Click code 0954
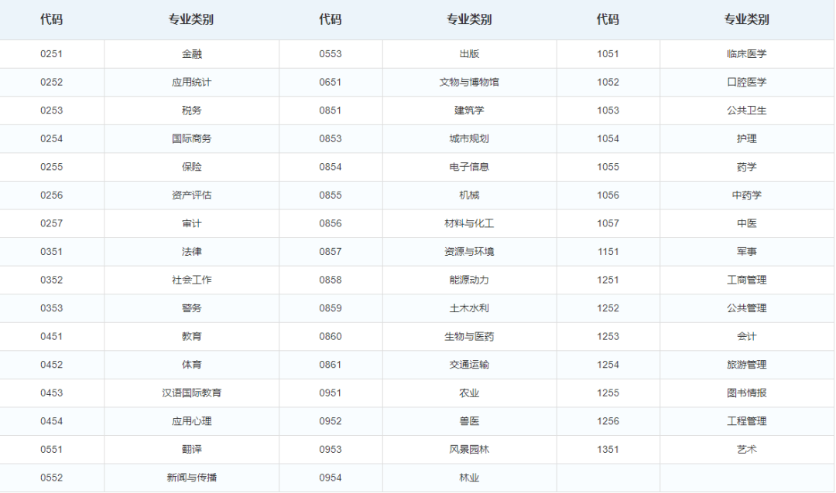 pyautogui.click(x=330, y=477)
